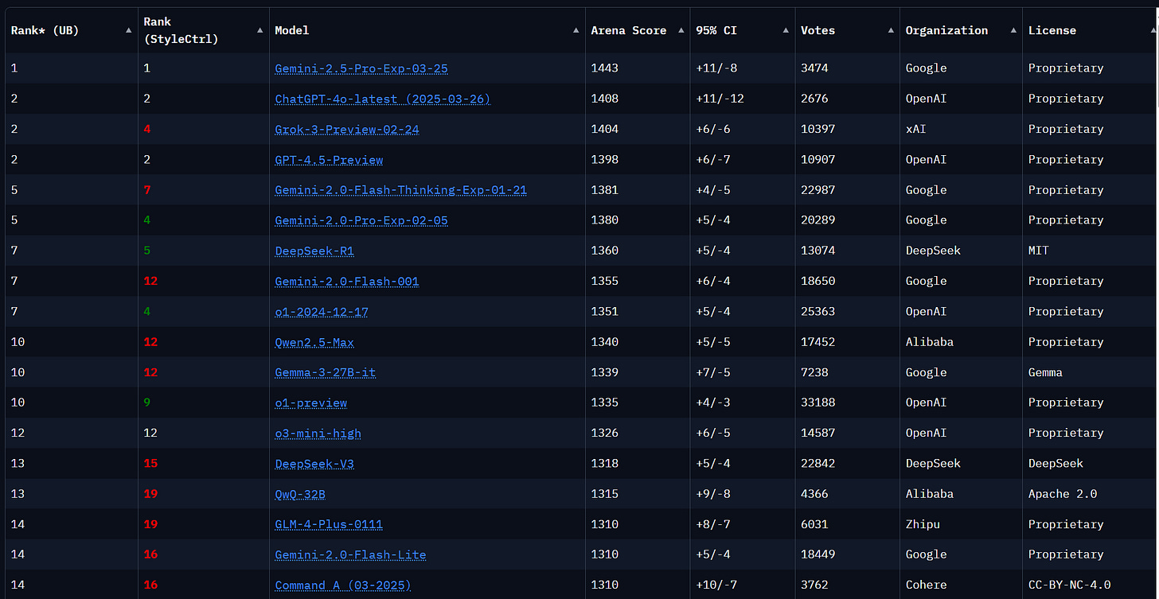Open the QwQ-32B model link
This screenshot has width=1159, height=599.
click(300, 494)
